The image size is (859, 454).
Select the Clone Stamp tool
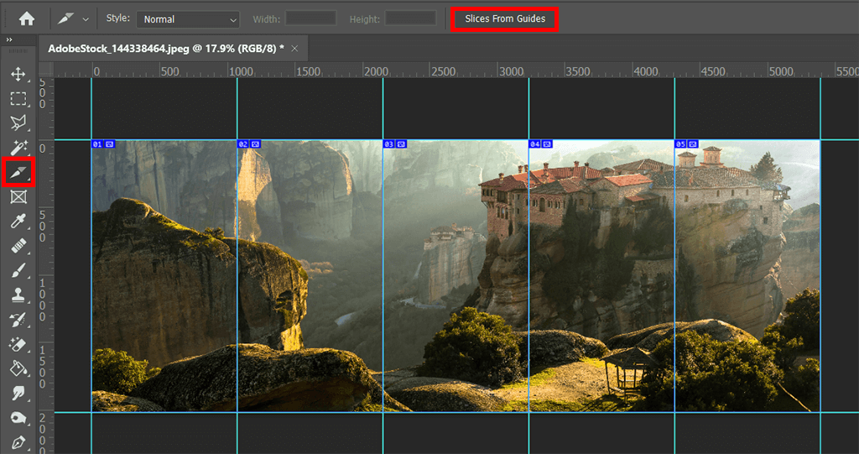click(18, 295)
